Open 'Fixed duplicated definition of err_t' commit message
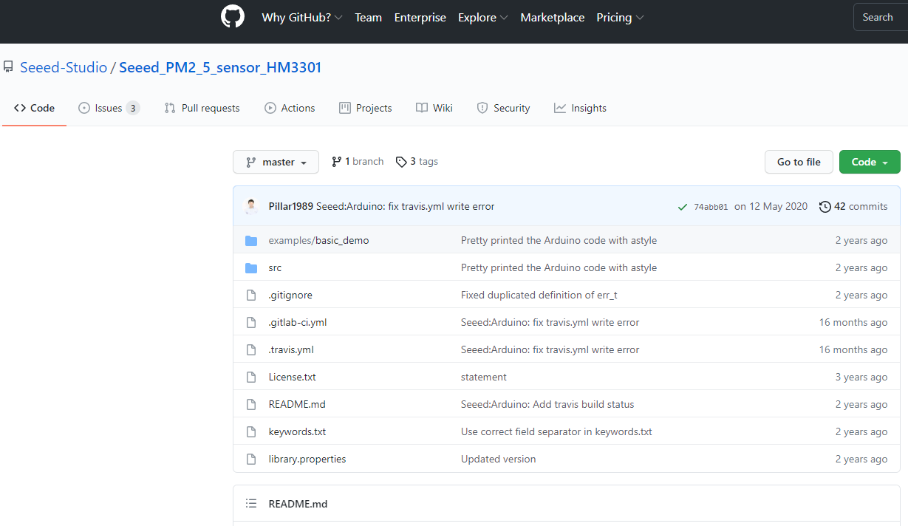This screenshot has width=908, height=526. (x=539, y=296)
